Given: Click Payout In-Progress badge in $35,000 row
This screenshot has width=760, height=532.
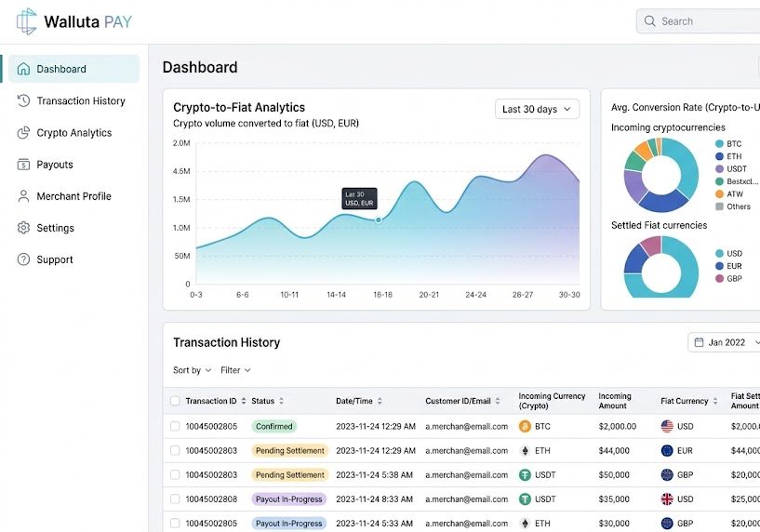Looking at the screenshot, I should pyautogui.click(x=289, y=499).
